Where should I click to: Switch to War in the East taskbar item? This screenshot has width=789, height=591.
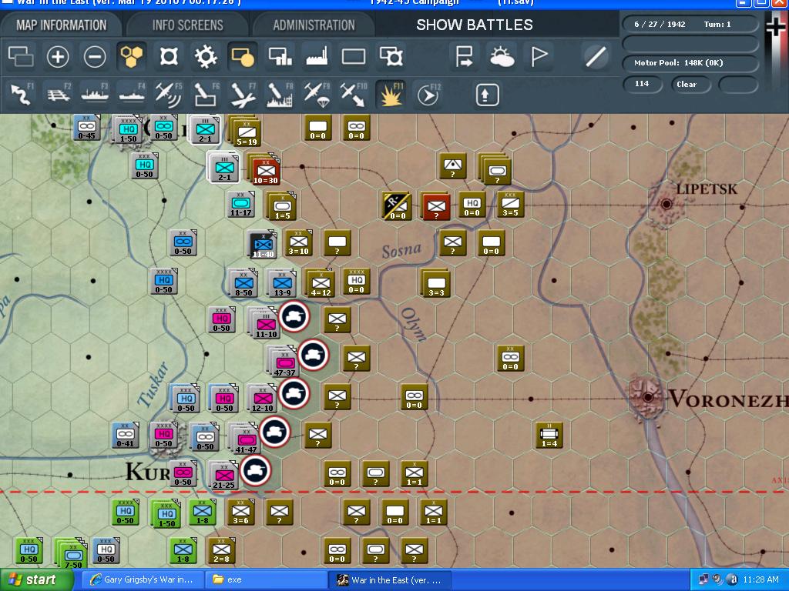390,579
